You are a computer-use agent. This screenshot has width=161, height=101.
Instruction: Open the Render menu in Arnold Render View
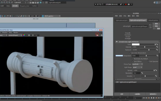[x=16, y=32]
